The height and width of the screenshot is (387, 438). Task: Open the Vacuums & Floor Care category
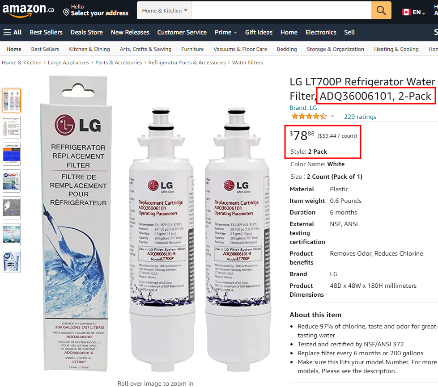pos(240,49)
